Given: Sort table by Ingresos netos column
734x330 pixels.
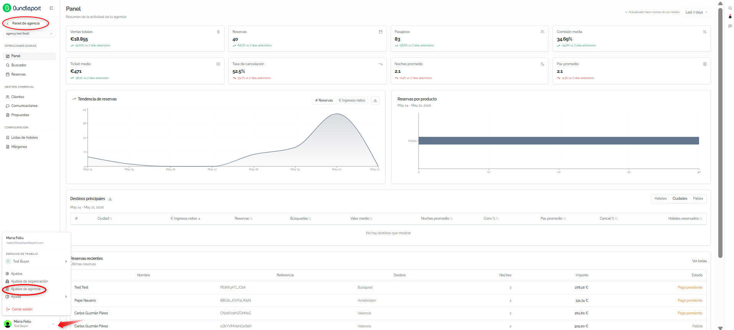Looking at the screenshot, I should 185,218.
